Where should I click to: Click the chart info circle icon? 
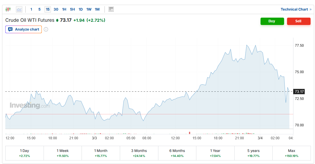46,29
